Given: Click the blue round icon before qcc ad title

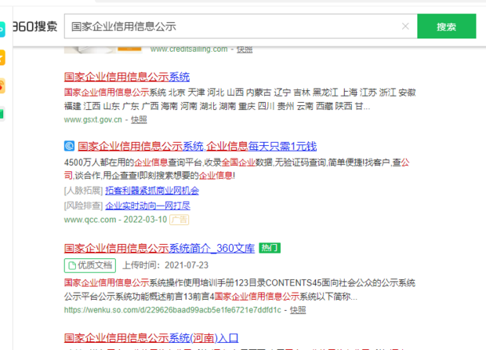Looking at the screenshot, I should pos(69,146).
